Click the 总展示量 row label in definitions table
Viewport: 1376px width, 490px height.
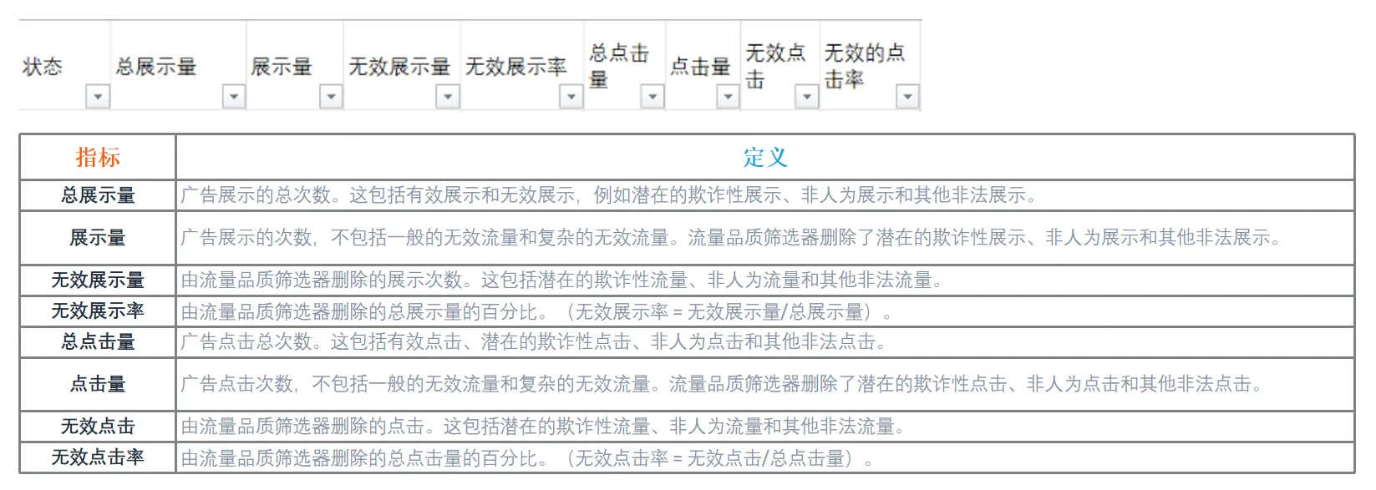tap(98, 195)
